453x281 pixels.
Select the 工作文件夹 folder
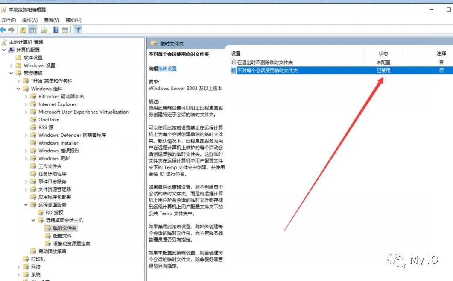pyautogui.click(x=50, y=166)
